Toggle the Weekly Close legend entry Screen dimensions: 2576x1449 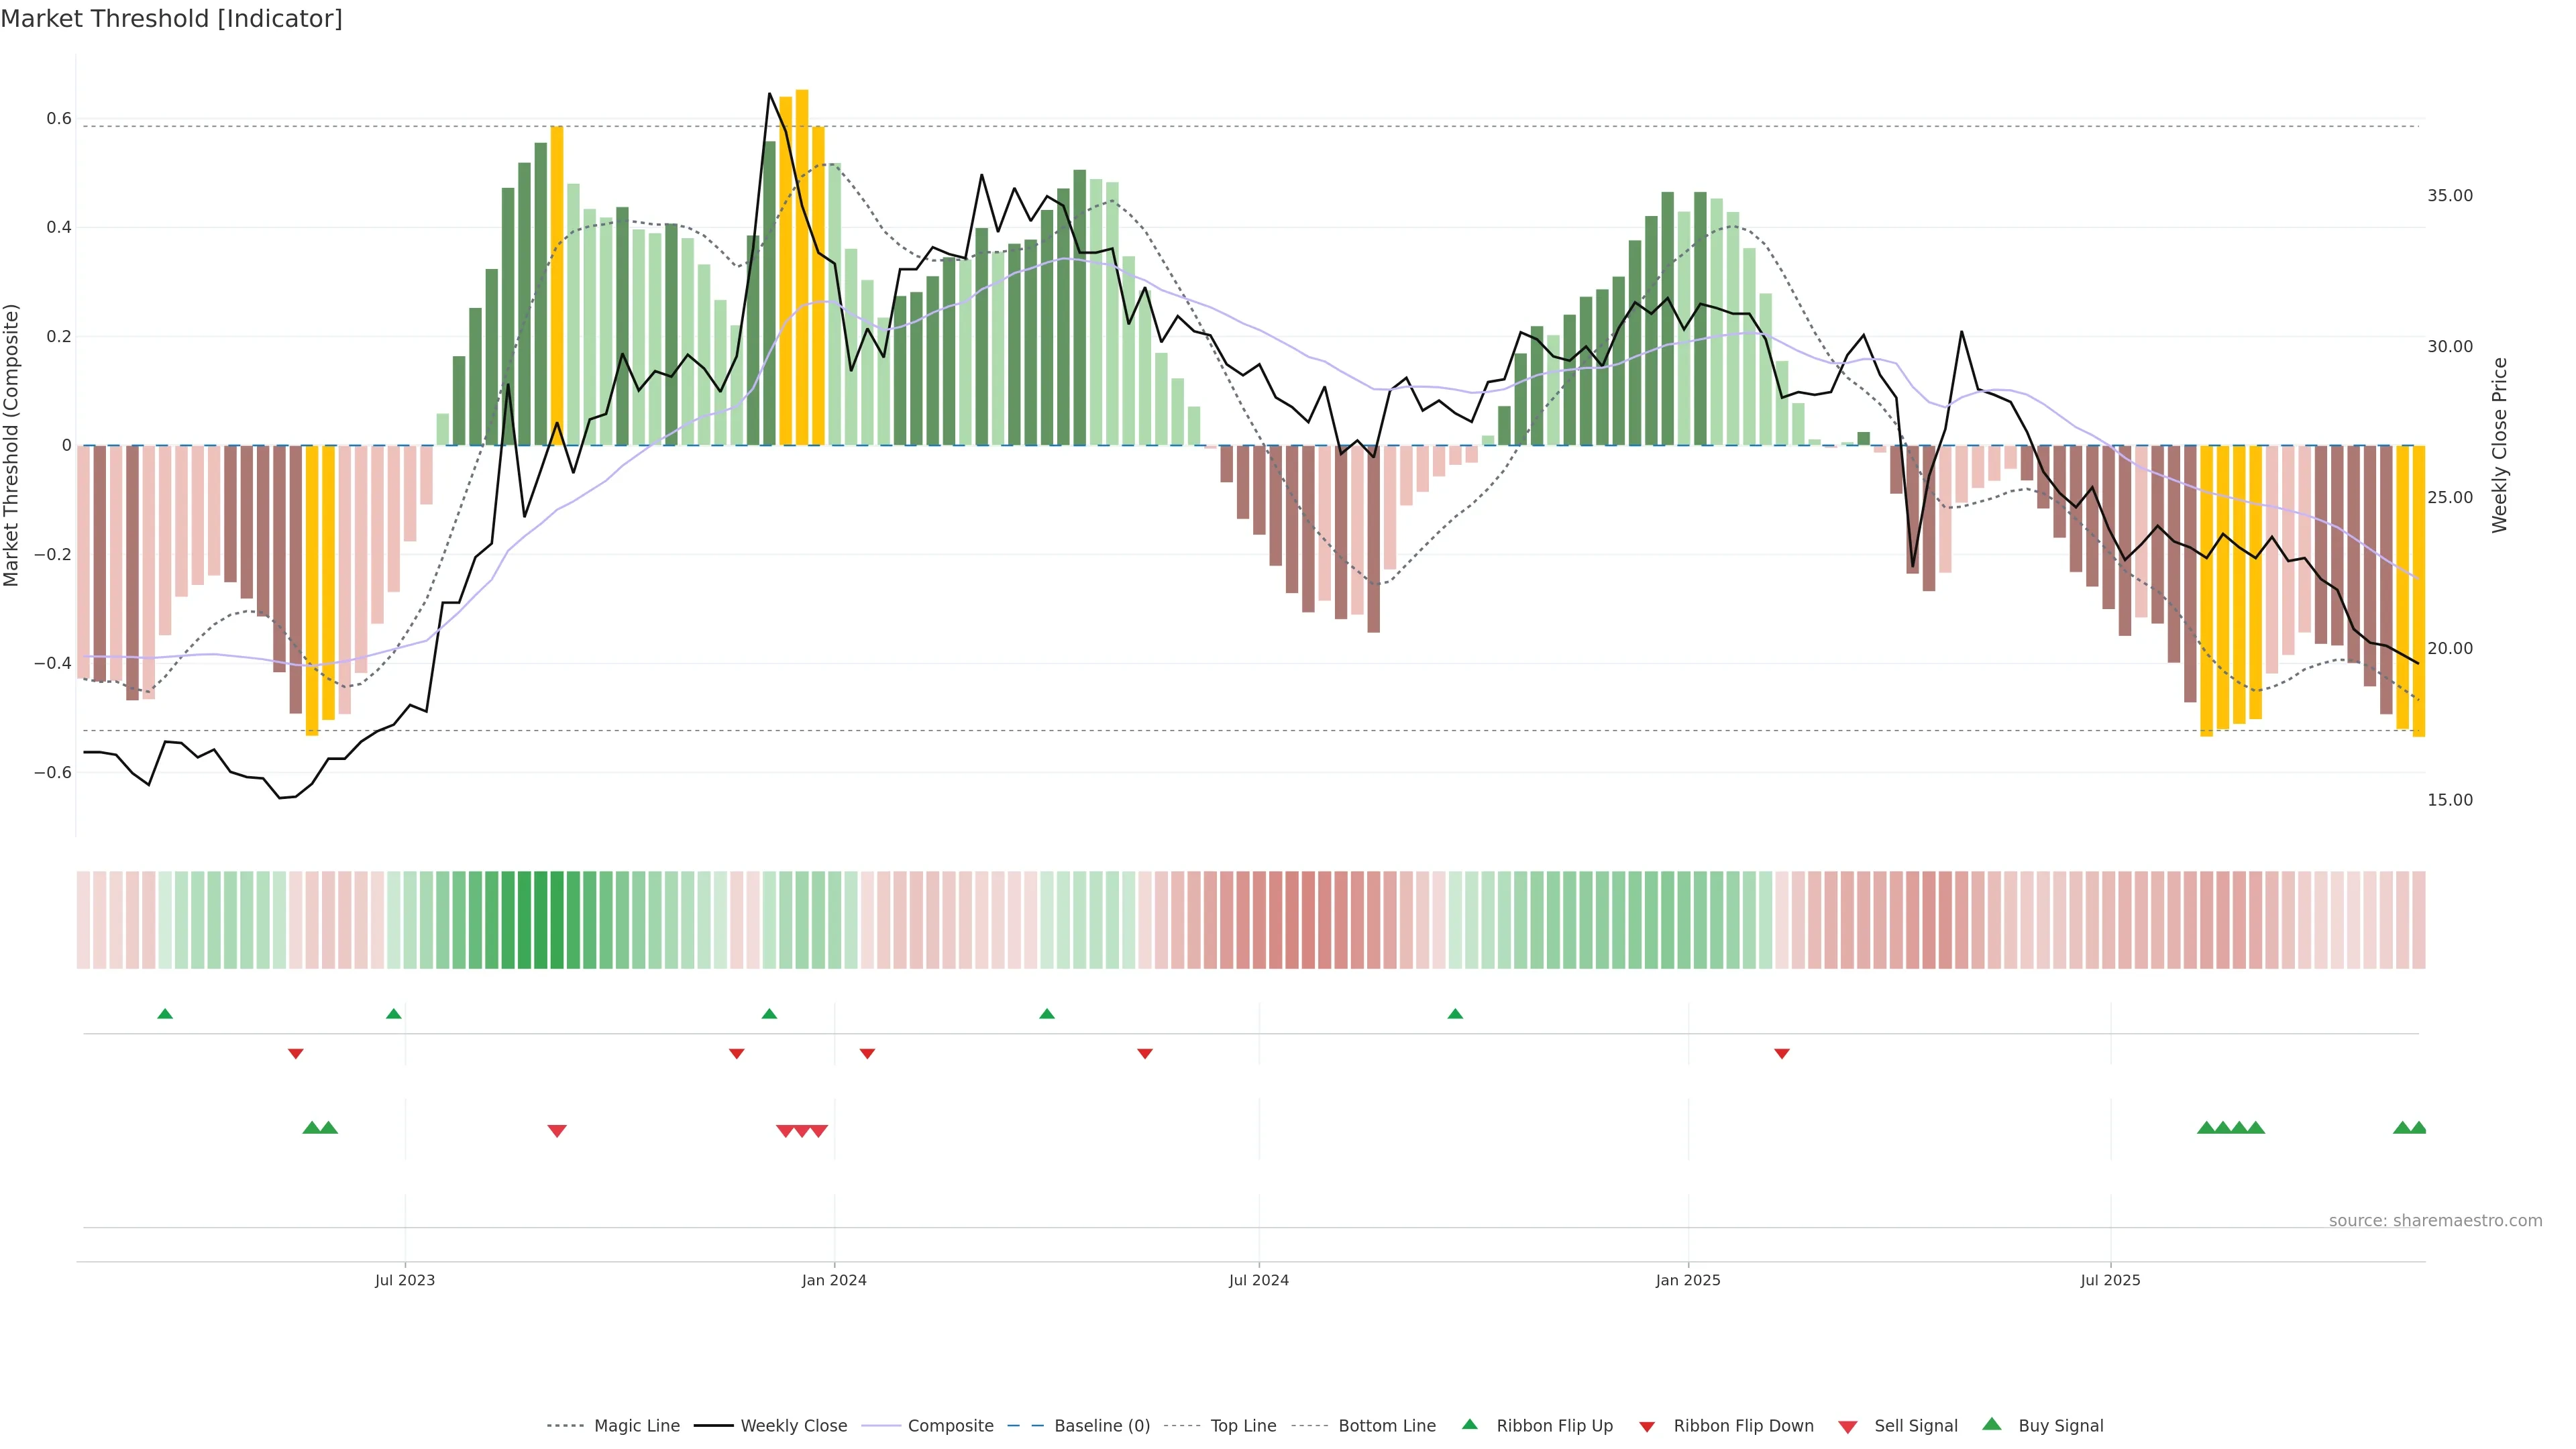coord(793,1426)
